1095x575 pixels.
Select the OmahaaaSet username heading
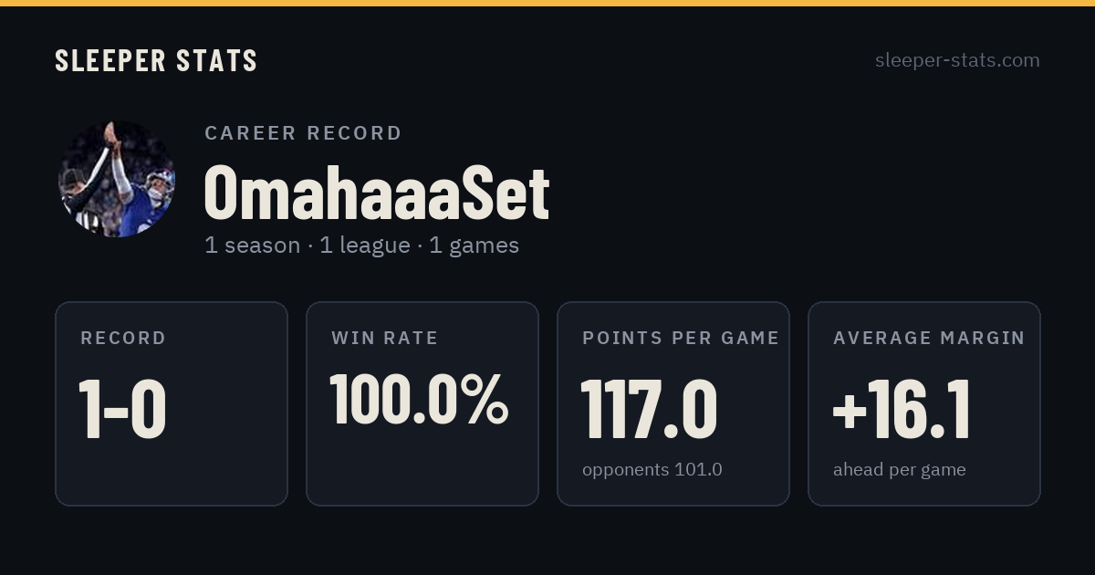pos(377,193)
